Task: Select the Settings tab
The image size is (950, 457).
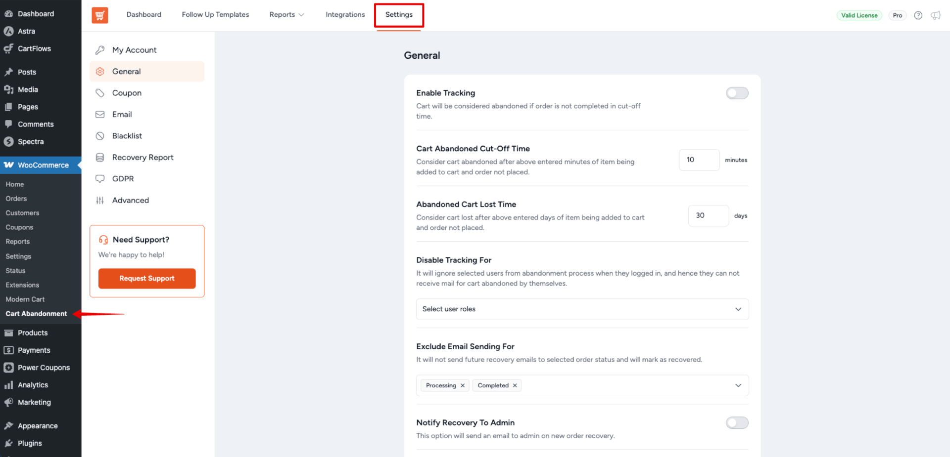Action: coord(399,15)
